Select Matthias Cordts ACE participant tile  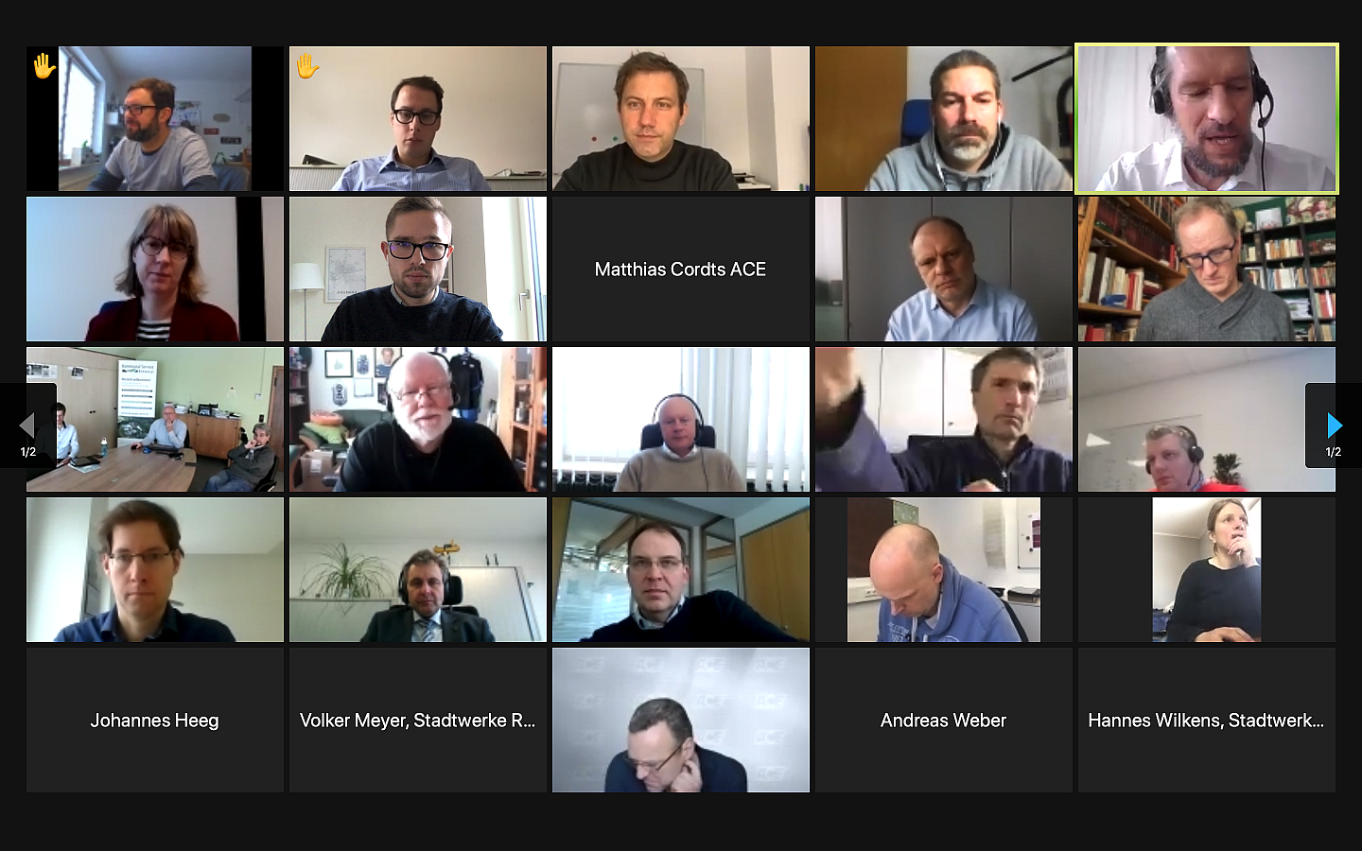click(x=681, y=269)
